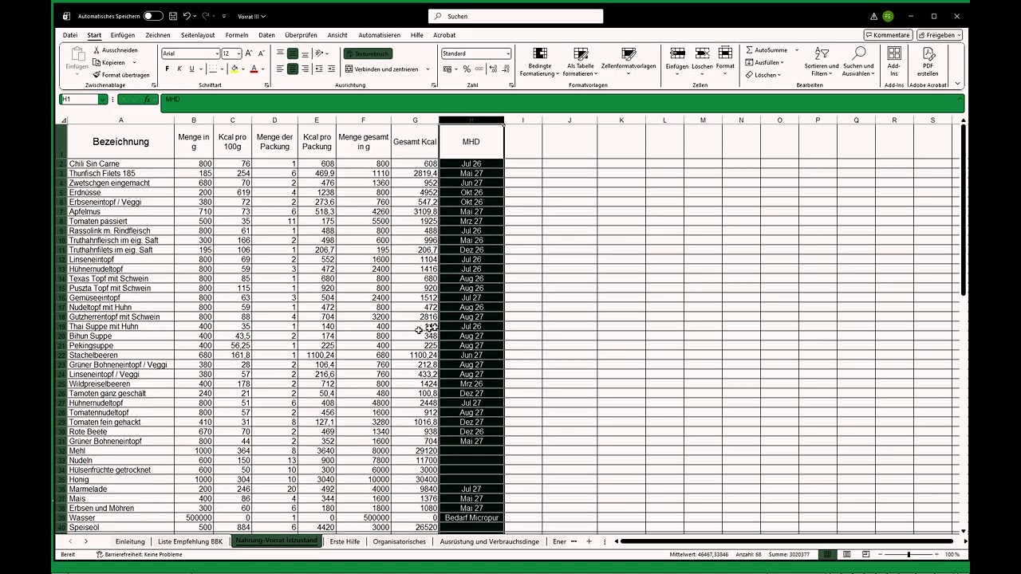Screen dimensions: 1021x574
Task: Switch to the Erste Hilfe sheet
Action: click(x=345, y=541)
